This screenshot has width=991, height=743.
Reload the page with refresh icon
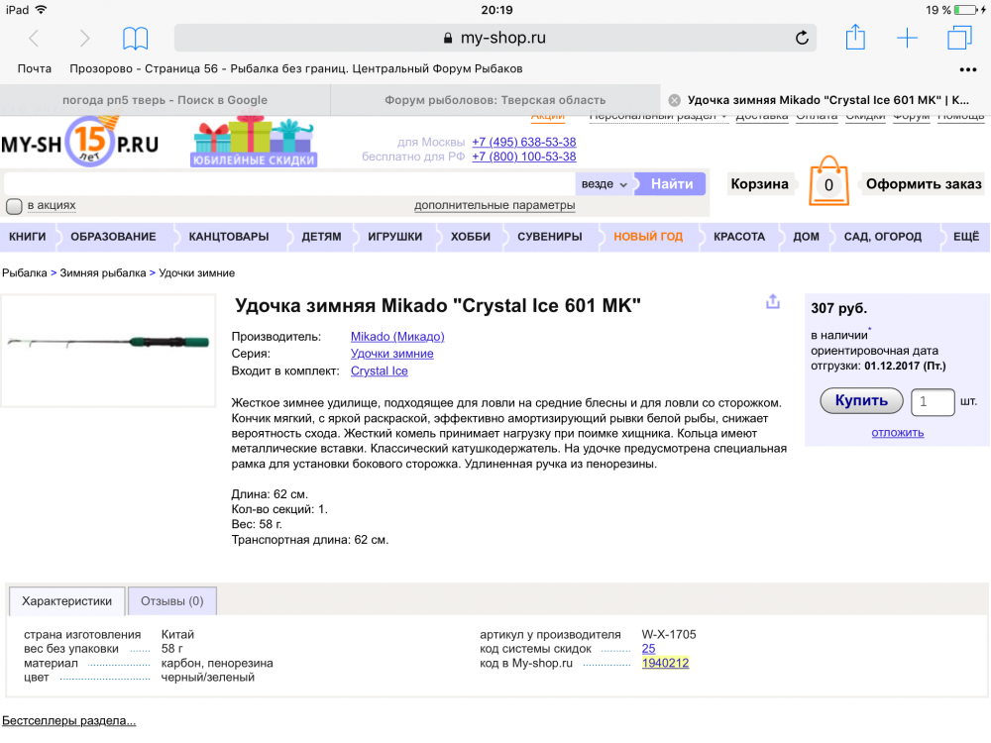pos(801,39)
